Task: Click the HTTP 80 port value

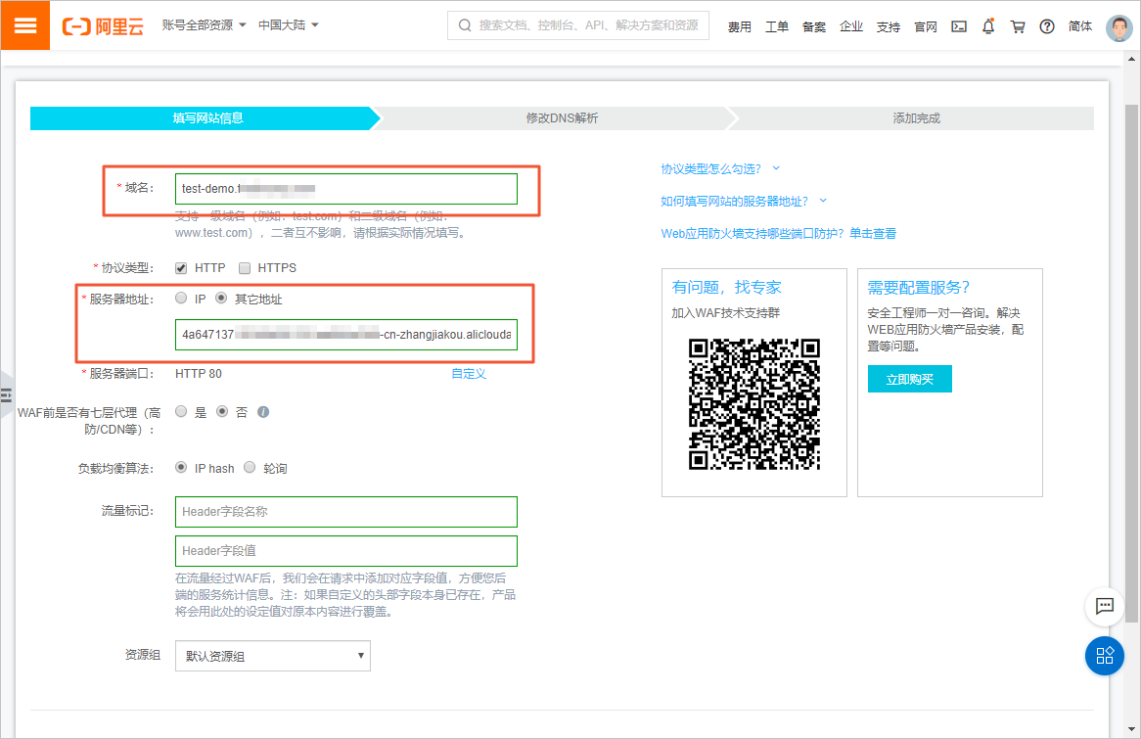Action: (x=199, y=374)
